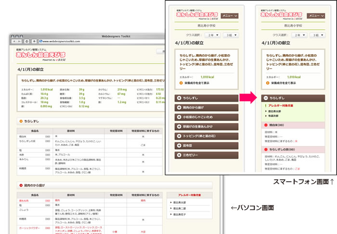
Task: Click the red circle icon beside 精白米(00) on the right phone
Action: coord(266,125)
